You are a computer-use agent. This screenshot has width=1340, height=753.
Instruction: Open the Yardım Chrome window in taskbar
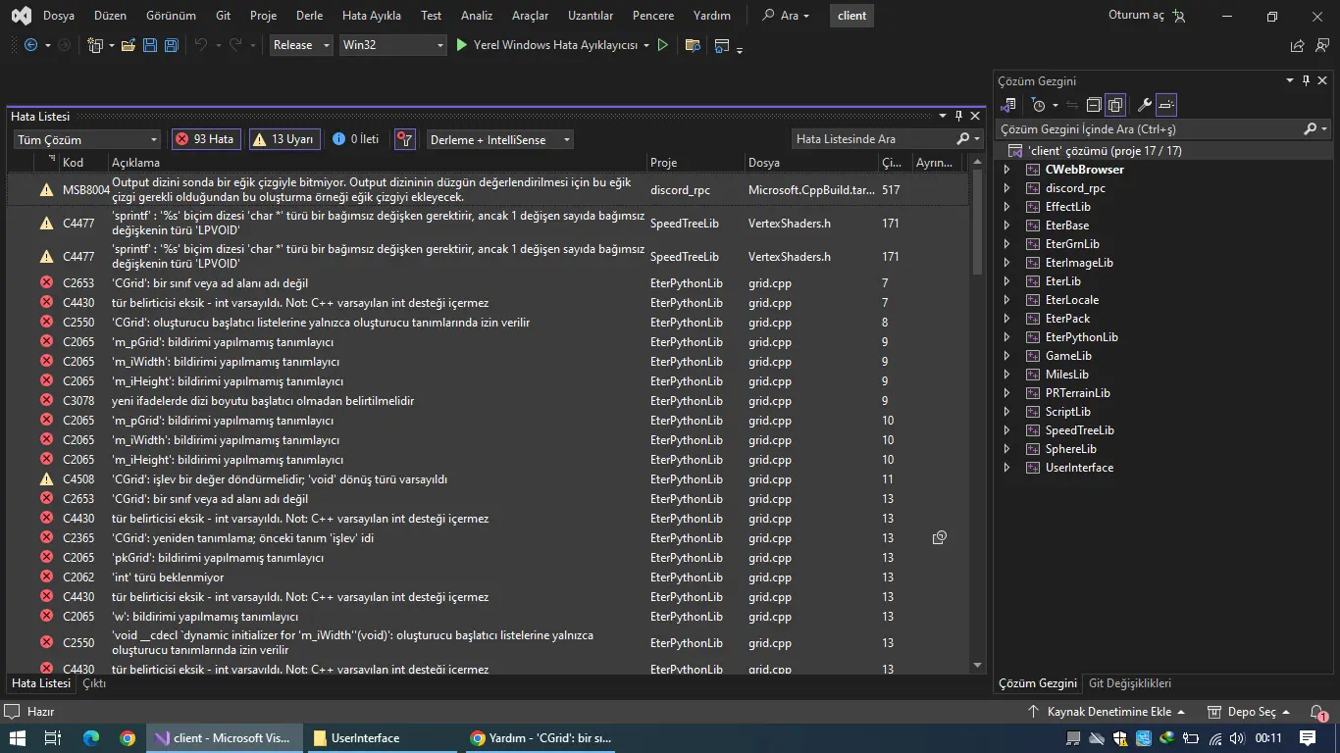(541, 738)
